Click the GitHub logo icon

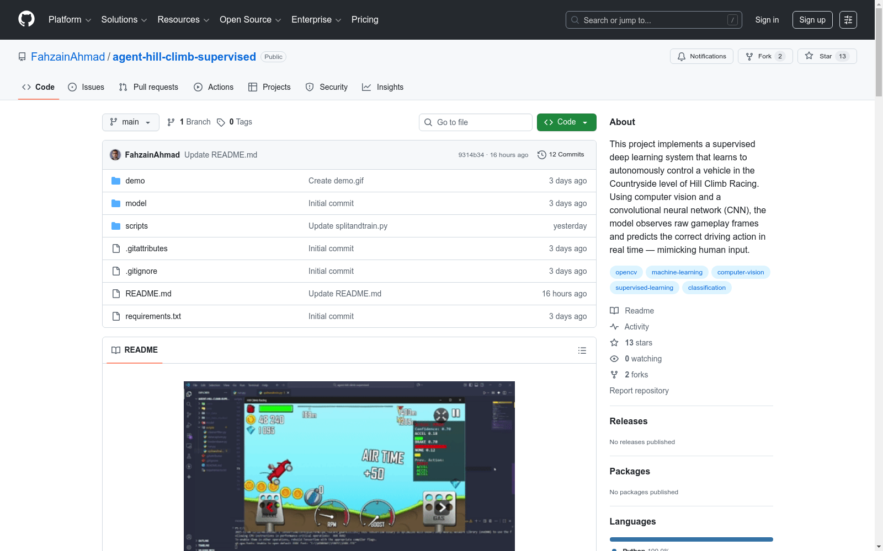tap(26, 19)
